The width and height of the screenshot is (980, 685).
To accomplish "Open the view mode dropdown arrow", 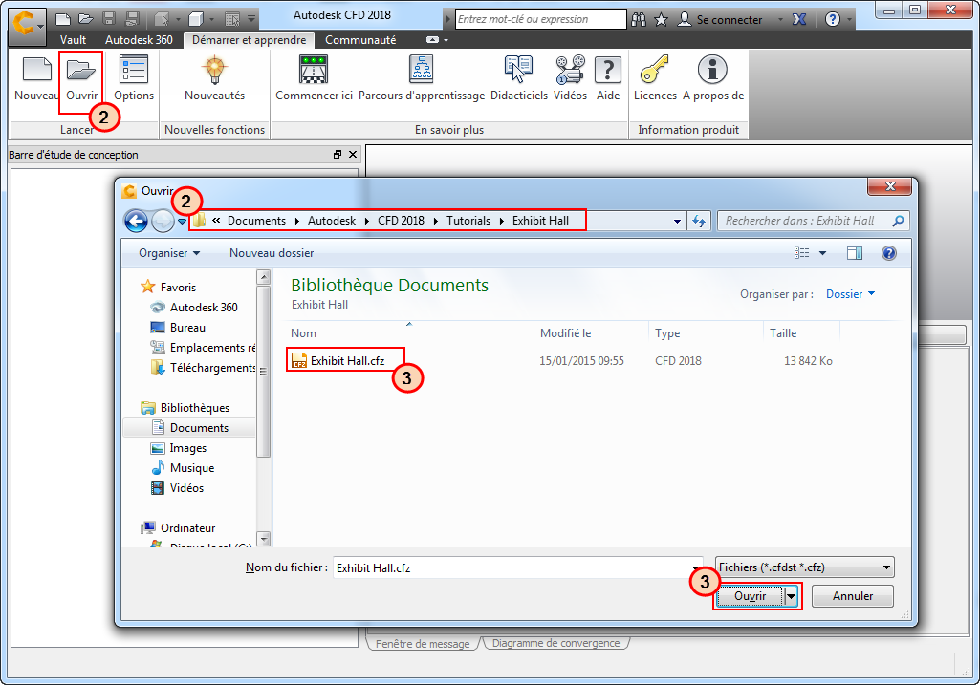I will pyautogui.click(x=822, y=253).
